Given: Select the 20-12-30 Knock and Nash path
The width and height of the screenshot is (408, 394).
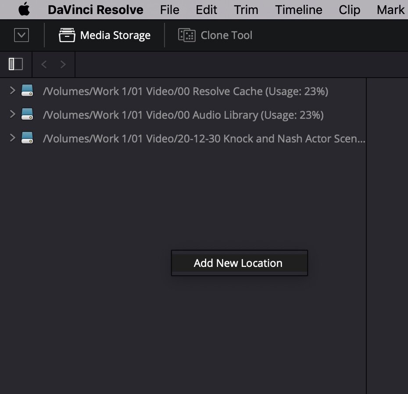Looking at the screenshot, I should pyautogui.click(x=204, y=138).
